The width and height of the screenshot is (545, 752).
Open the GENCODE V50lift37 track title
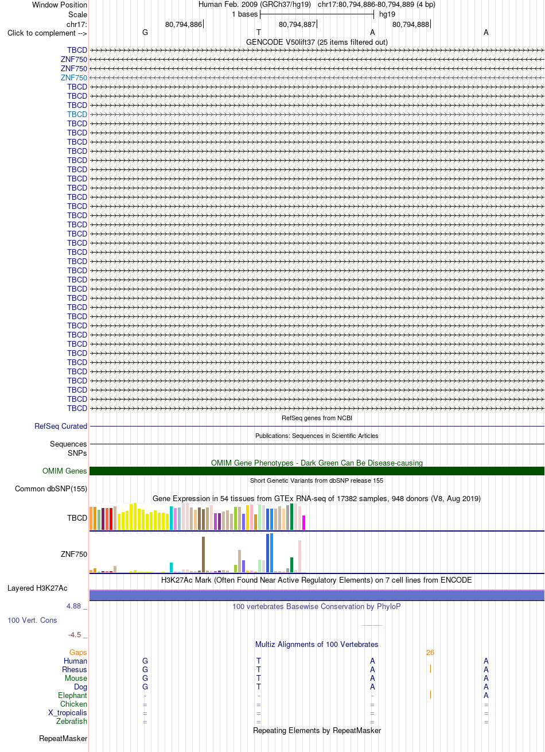[x=317, y=42]
